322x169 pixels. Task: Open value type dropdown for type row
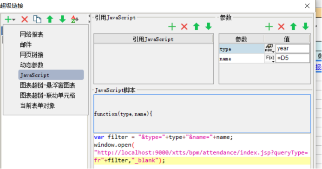tap(270, 49)
